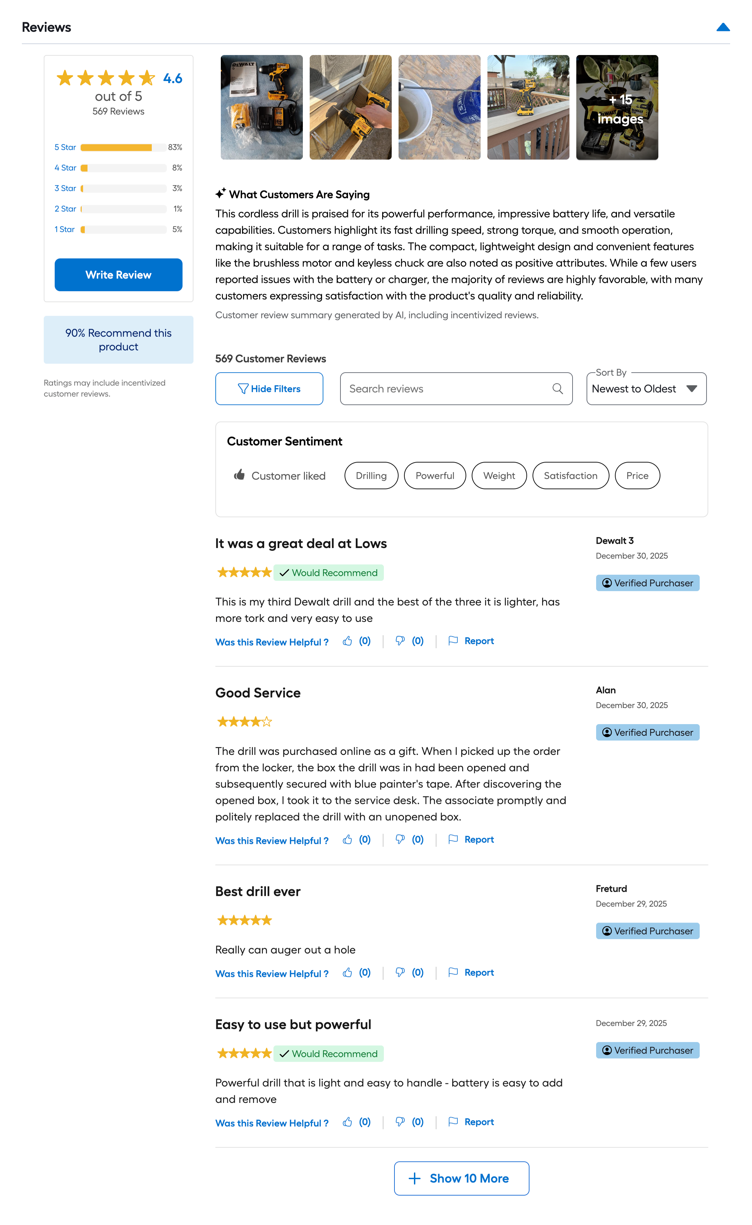
Task: Toggle the Drilling sentiment filter chip
Action: pyautogui.click(x=371, y=476)
